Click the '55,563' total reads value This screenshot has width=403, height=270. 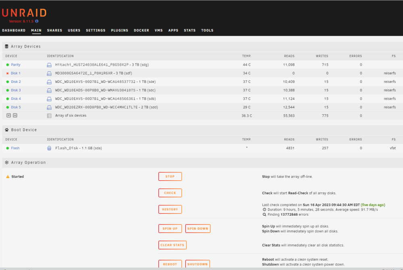(289, 116)
